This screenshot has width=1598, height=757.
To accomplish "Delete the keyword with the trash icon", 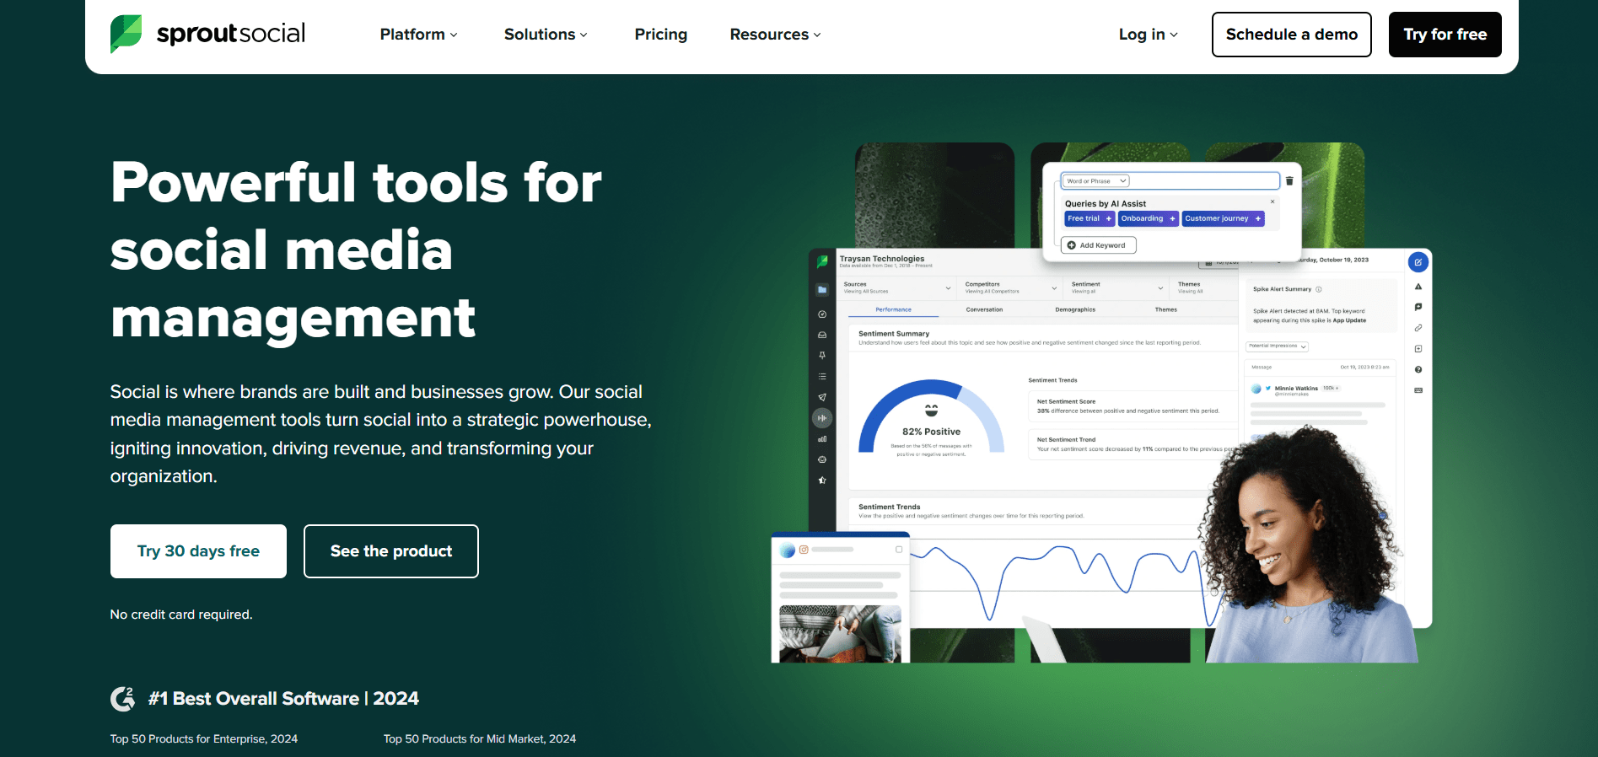I will click(x=1289, y=181).
